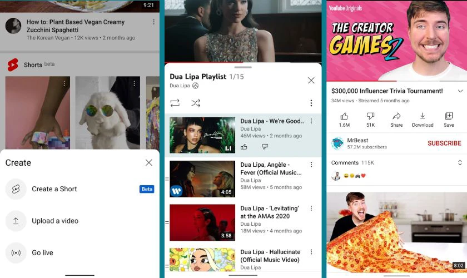Select the Dua Lipa - Hallucinate title

[x=270, y=256]
